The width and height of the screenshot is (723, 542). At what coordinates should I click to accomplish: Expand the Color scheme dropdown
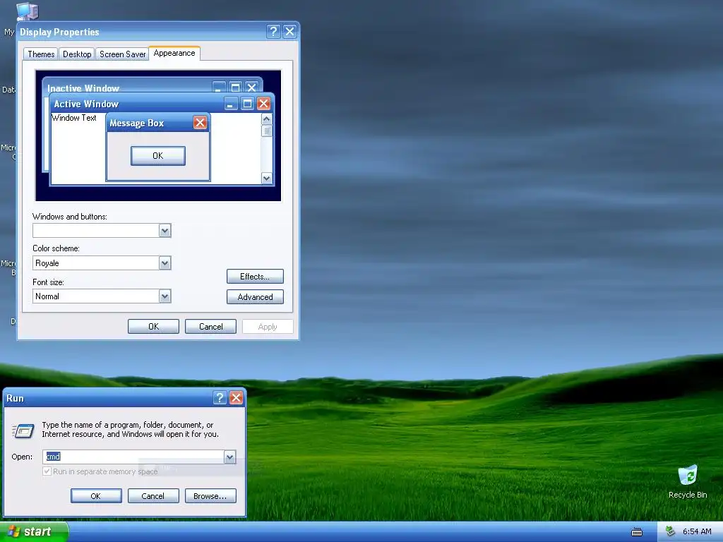(165, 263)
